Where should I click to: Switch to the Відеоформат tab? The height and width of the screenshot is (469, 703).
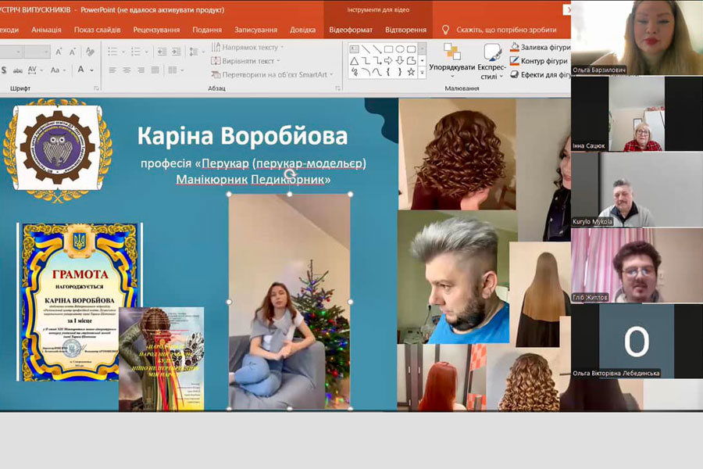tap(351, 30)
